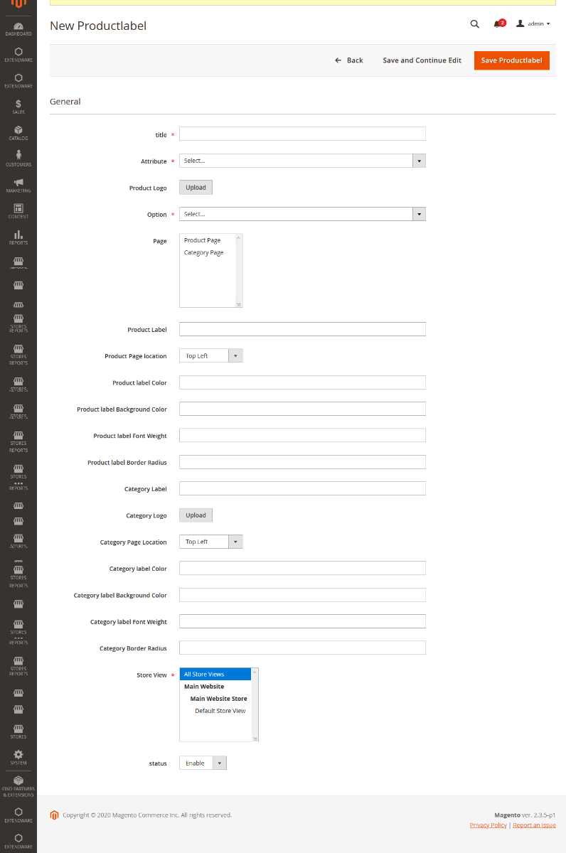
Task: Open the Dashboard menu in sidebar
Action: [x=18, y=28]
